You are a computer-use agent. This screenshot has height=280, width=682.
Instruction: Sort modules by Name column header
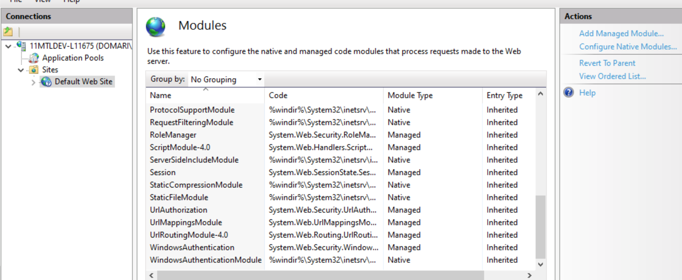pos(161,95)
